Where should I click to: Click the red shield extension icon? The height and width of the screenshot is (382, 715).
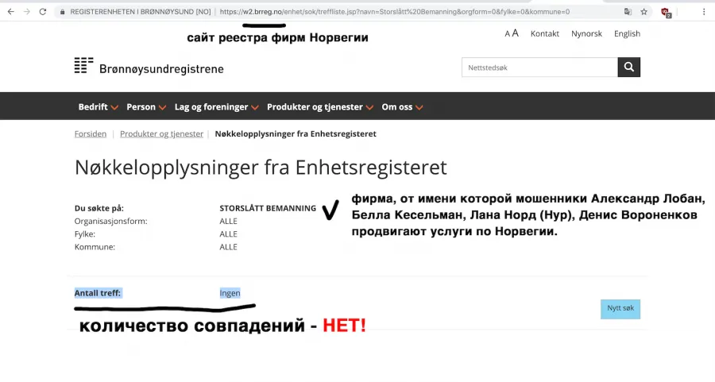pyautogui.click(x=666, y=12)
